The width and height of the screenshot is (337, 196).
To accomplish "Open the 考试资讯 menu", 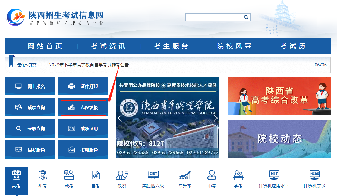I will click(x=108, y=46).
